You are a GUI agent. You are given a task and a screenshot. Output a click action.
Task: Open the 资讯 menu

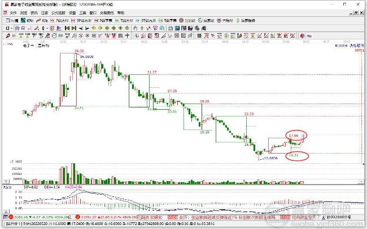coord(34,13)
